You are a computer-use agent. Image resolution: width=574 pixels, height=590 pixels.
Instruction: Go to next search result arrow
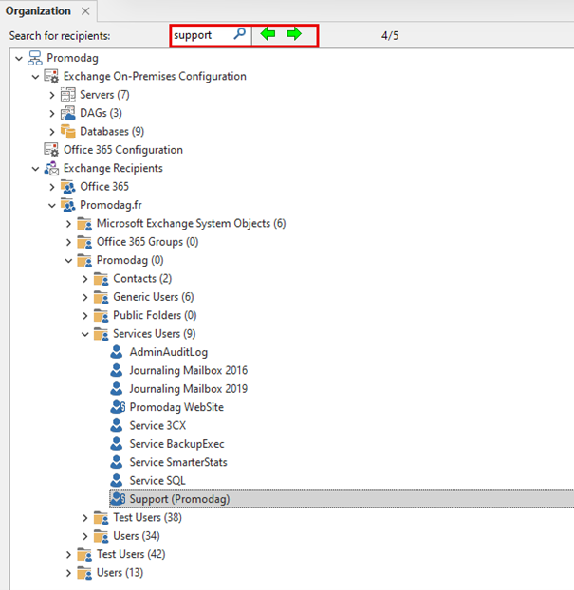click(x=294, y=34)
